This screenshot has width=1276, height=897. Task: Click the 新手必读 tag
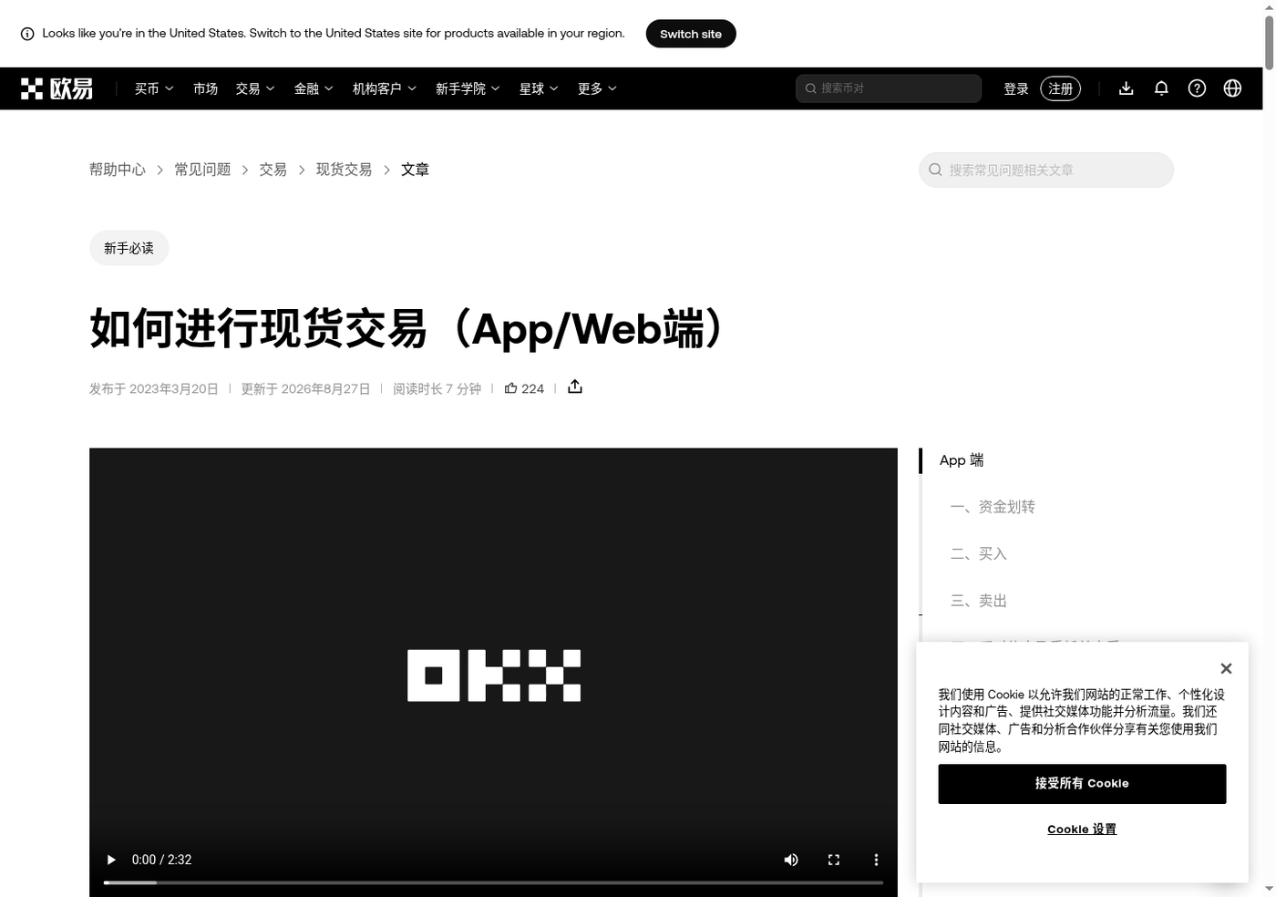tap(129, 248)
